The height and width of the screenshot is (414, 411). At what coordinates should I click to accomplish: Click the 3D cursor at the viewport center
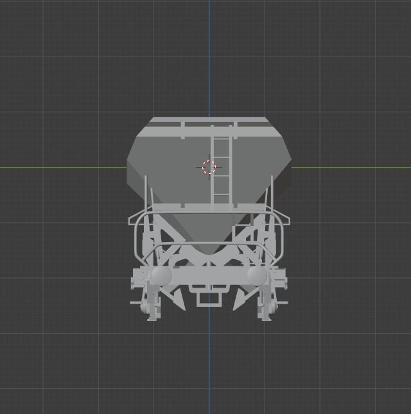pyautogui.click(x=209, y=167)
